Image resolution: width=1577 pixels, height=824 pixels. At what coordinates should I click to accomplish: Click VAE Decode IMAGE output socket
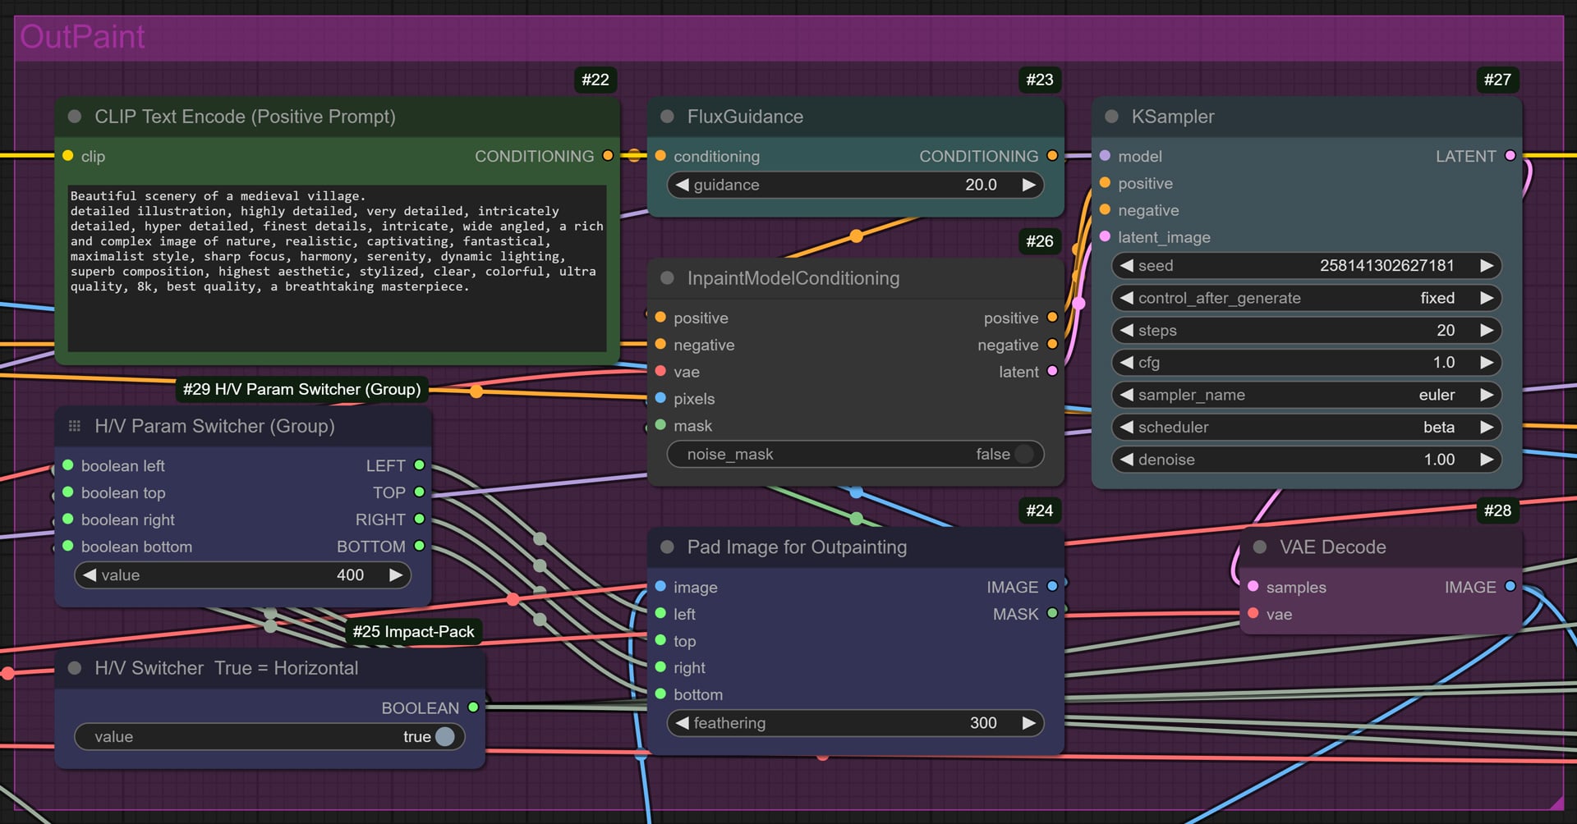pos(1510,587)
